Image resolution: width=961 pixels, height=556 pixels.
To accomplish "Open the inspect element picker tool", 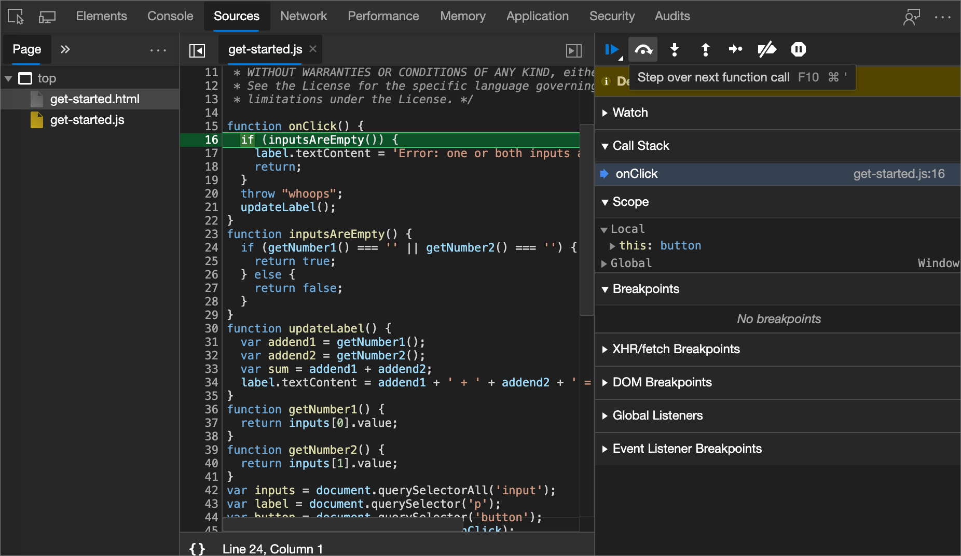I will tap(16, 17).
